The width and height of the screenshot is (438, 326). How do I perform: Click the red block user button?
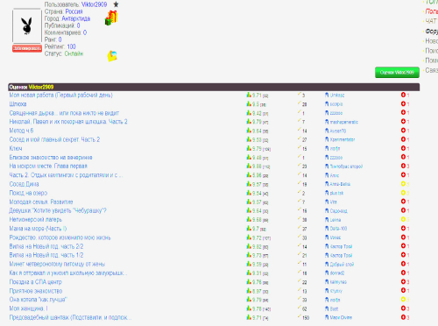coord(27,48)
